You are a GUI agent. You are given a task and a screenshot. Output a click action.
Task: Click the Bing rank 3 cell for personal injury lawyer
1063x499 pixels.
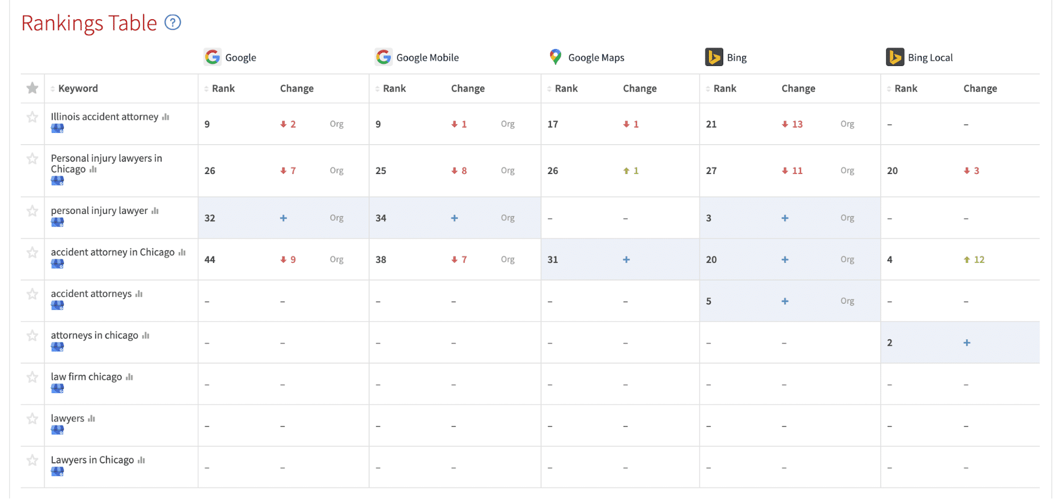[709, 218]
